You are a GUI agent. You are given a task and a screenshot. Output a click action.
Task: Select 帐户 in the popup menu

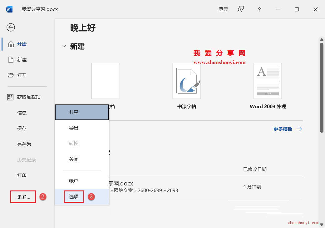[82, 181]
